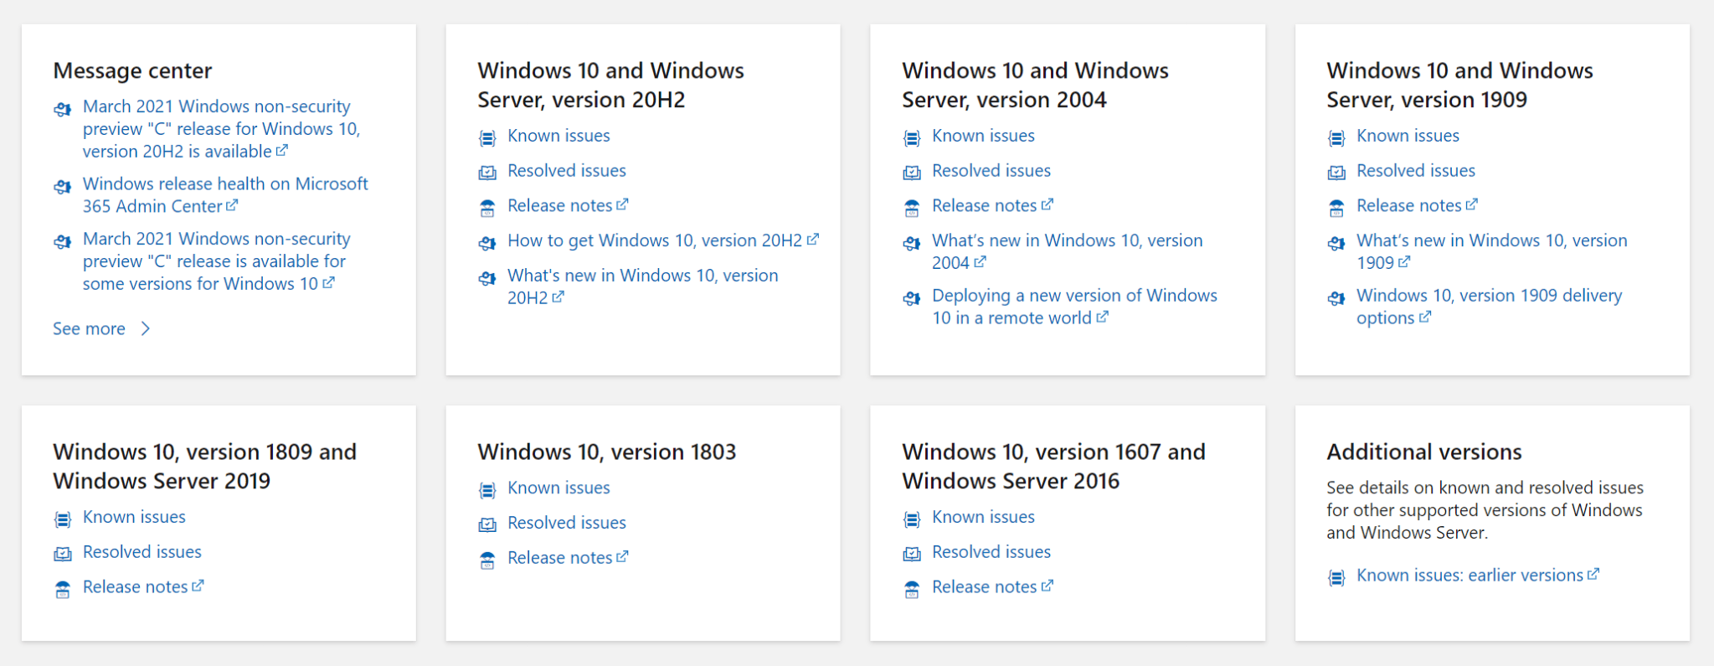Click the icon beside Deploying a new version of Windows
This screenshot has height=666, width=1714.
point(912,298)
